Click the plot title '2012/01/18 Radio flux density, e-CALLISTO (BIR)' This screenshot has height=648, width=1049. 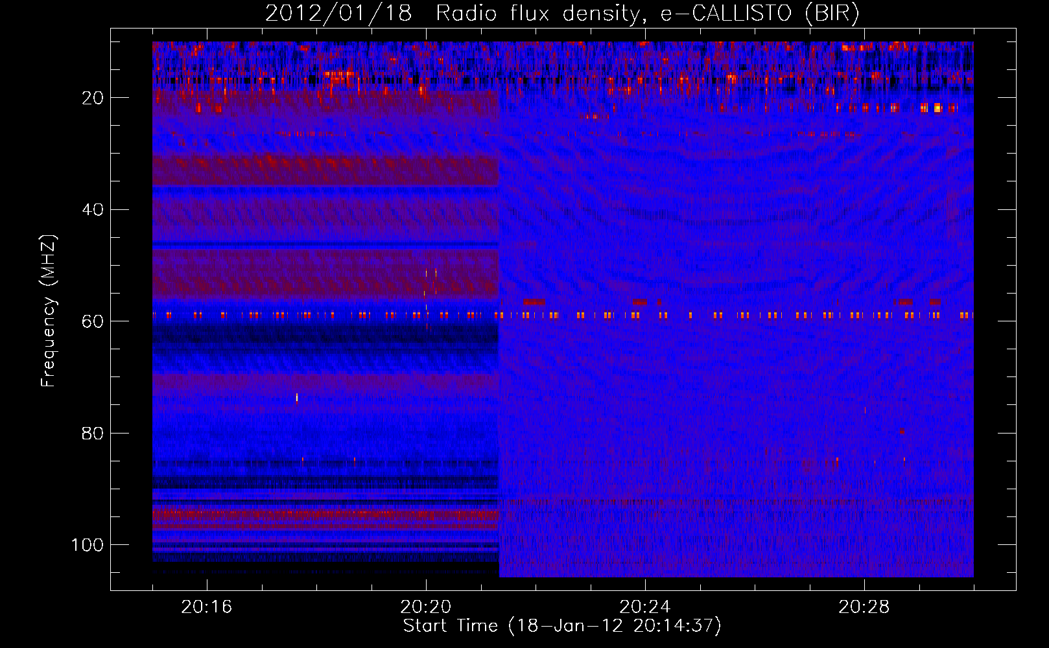point(562,14)
